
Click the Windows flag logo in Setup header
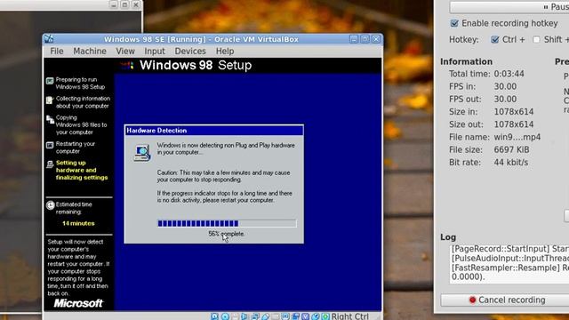[x=127, y=65]
